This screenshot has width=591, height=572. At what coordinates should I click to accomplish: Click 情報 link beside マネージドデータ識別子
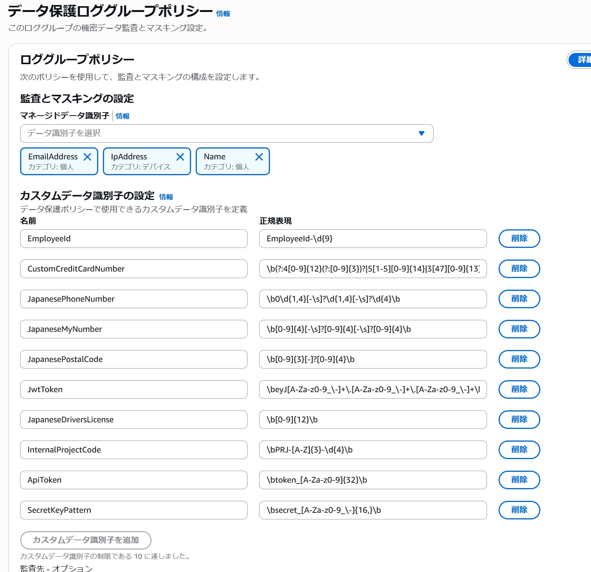(123, 116)
